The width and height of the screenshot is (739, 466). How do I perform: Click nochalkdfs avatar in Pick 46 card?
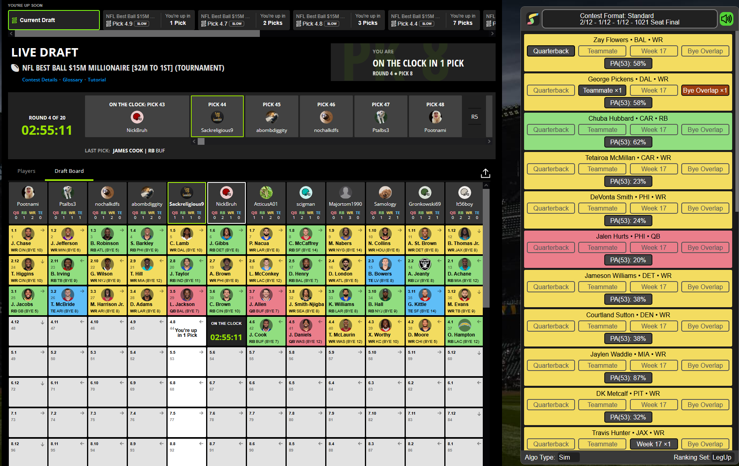[x=326, y=117]
